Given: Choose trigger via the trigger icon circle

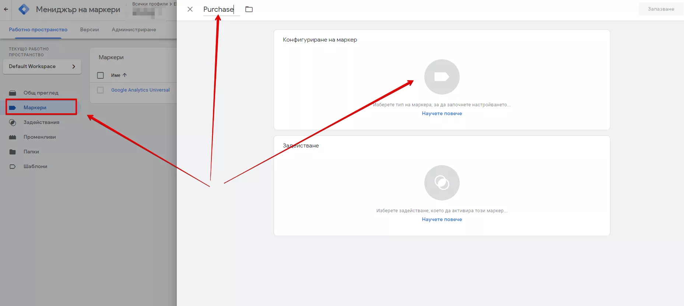Looking at the screenshot, I should 442,183.
